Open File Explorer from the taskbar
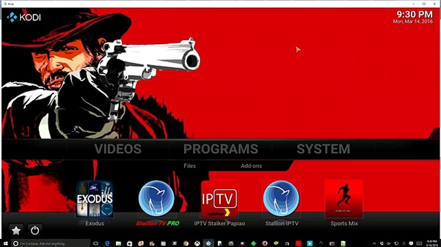441x247 pixels. (x=118, y=244)
